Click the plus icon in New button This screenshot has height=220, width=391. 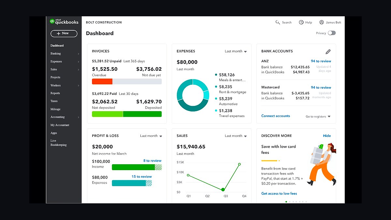[x=58, y=33]
